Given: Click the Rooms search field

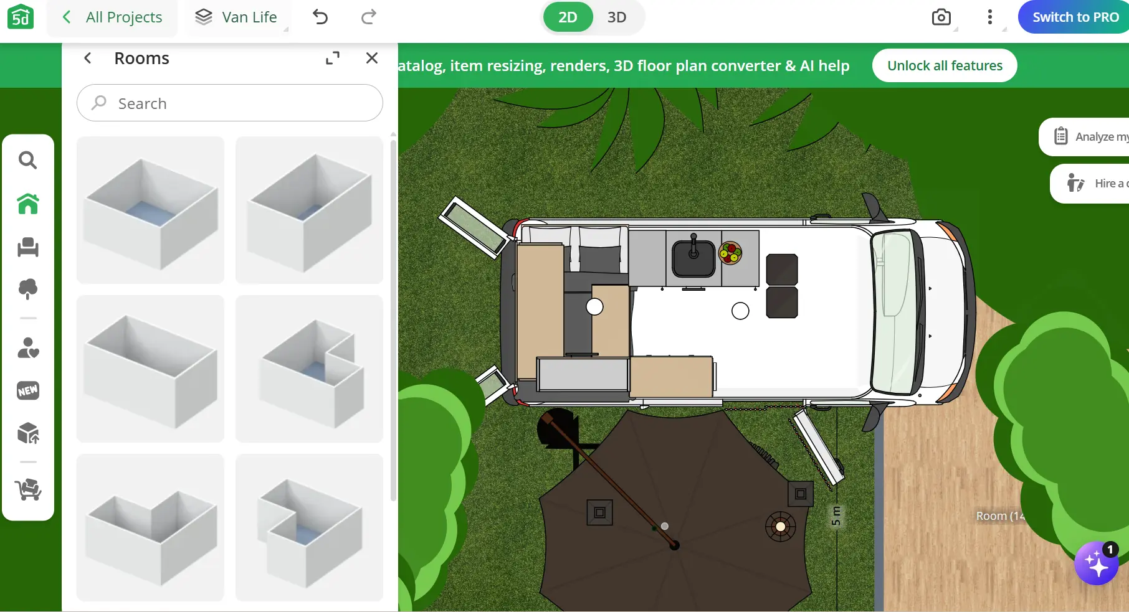Looking at the screenshot, I should (x=230, y=103).
